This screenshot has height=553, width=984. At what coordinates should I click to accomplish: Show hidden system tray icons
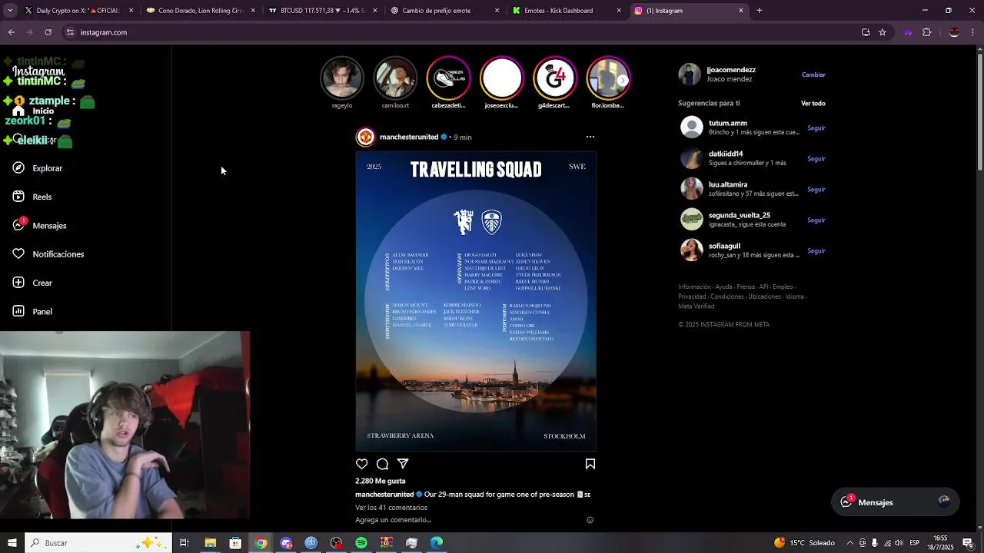coord(849,543)
